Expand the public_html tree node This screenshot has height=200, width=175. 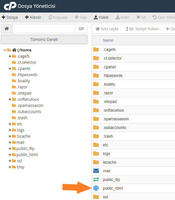pyautogui.click(x=10, y=155)
